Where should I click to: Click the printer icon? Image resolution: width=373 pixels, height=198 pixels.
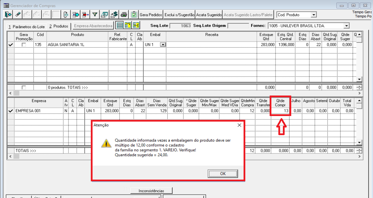pos(124,15)
